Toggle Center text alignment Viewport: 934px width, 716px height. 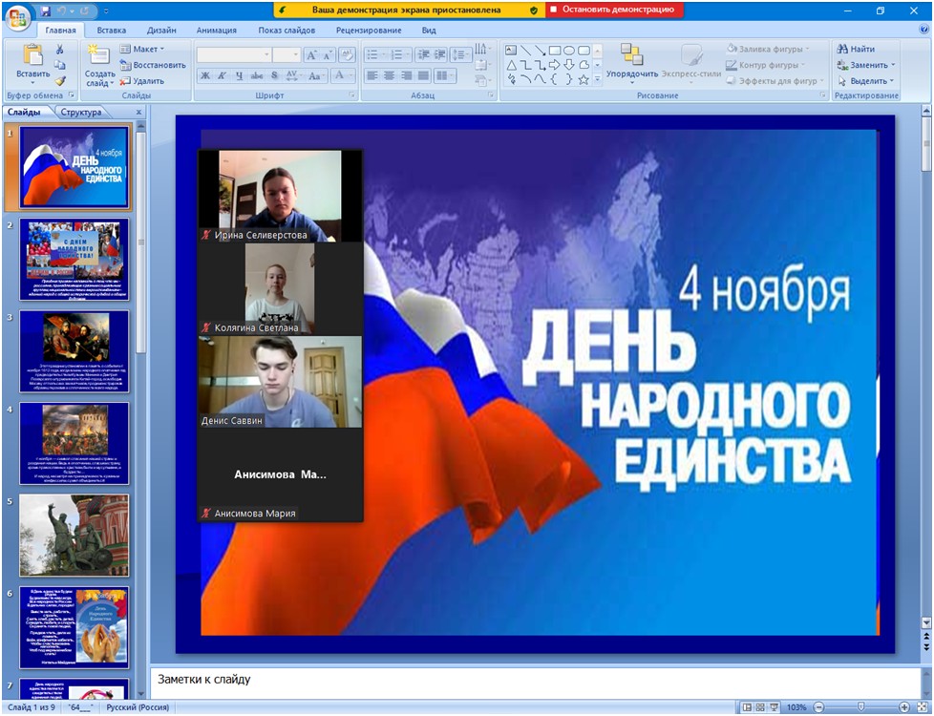(389, 75)
